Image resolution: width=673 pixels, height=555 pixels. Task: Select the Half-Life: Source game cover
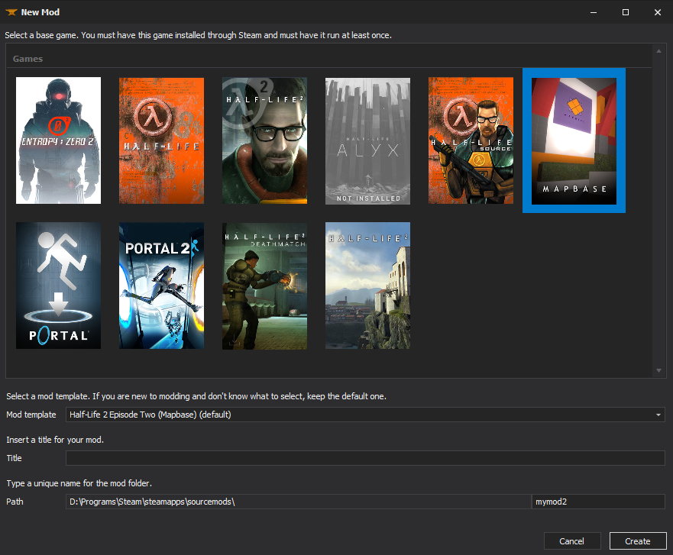click(x=471, y=140)
